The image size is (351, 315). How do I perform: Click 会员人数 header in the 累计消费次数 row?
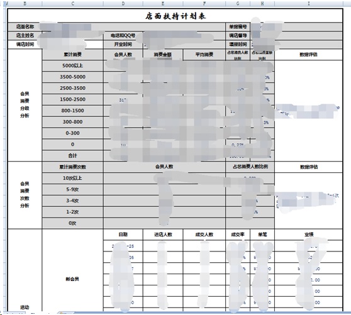click(164, 167)
